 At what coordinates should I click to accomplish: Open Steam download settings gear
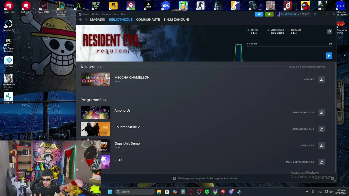pos(330,31)
